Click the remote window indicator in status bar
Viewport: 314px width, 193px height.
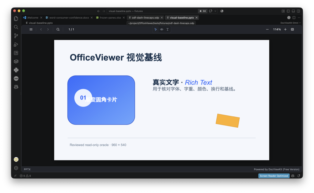click(15, 176)
